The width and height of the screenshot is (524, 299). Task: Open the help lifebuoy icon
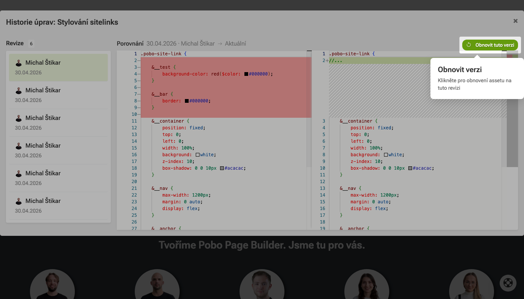click(508, 283)
